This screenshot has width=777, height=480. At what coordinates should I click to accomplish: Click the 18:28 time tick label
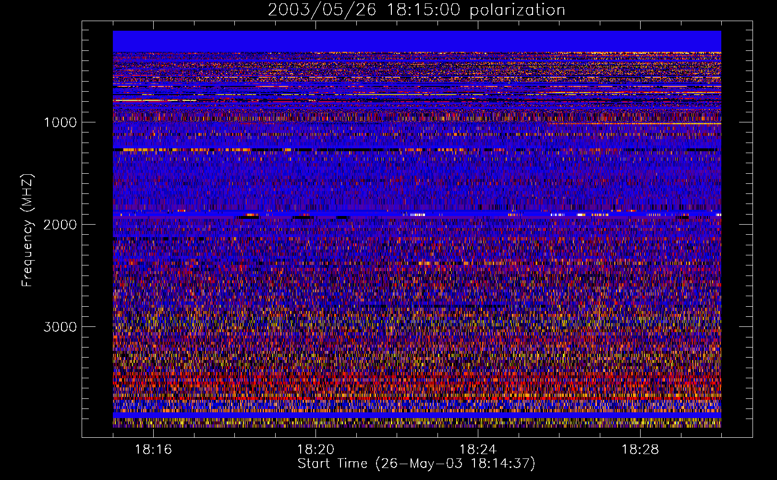coord(640,450)
